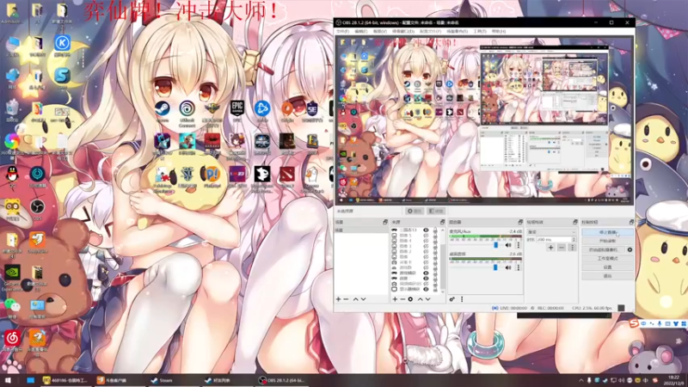Move source down in the Sources panel

[x=427, y=299]
